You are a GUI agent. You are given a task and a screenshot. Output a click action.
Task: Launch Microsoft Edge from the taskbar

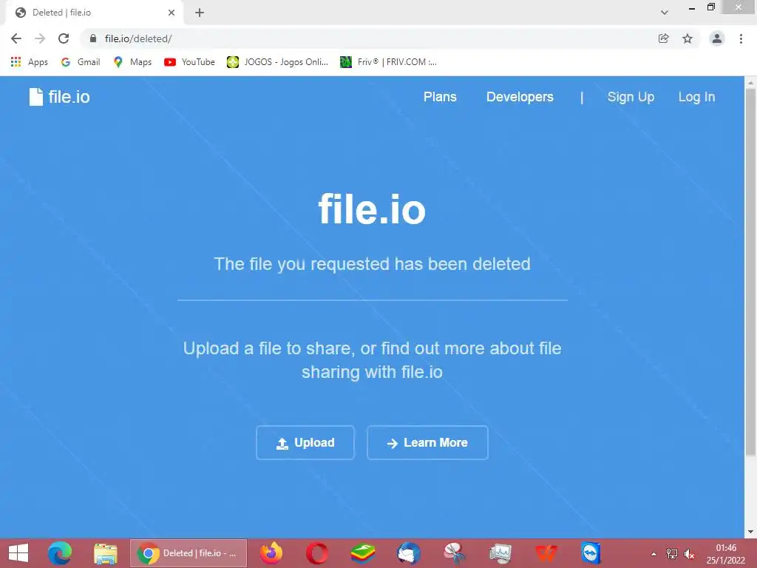[x=60, y=553]
